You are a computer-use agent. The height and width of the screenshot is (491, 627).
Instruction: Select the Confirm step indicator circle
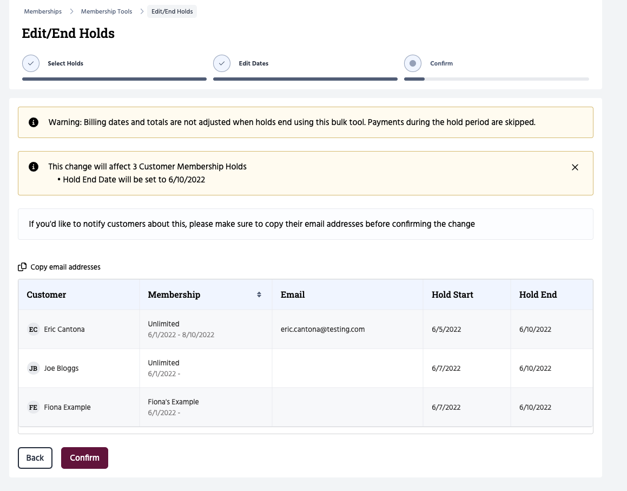tap(413, 63)
